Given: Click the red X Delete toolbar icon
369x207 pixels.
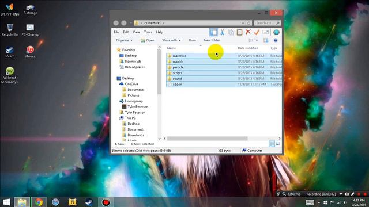Looking at the screenshot, I should 248,32.
